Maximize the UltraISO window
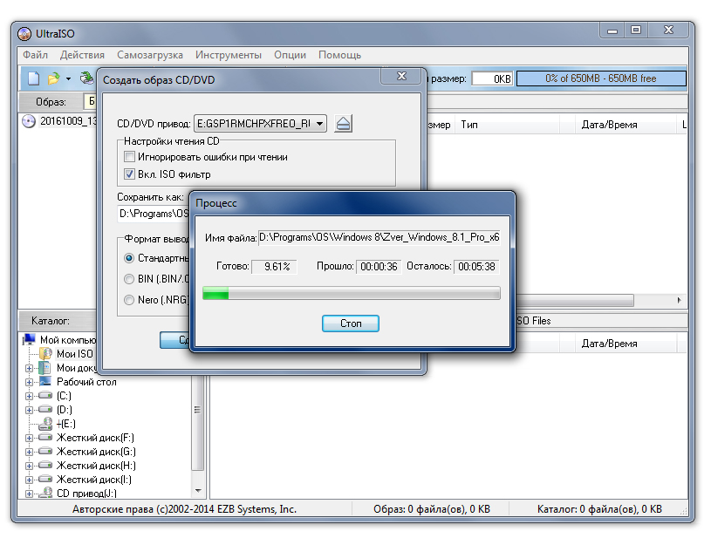711x538 pixels. tap(636, 30)
